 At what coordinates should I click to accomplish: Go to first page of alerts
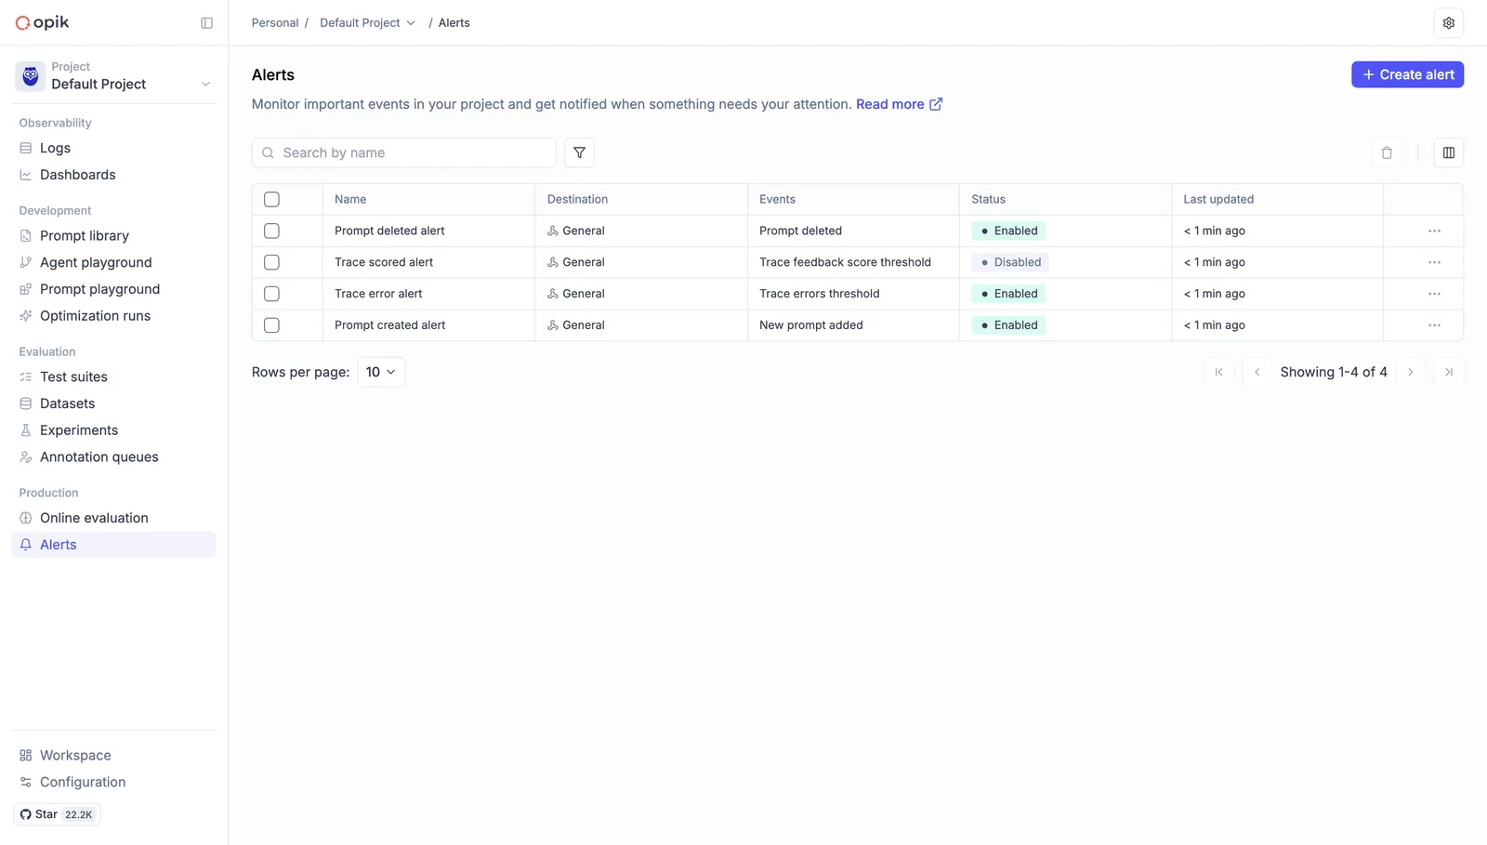coord(1218,372)
